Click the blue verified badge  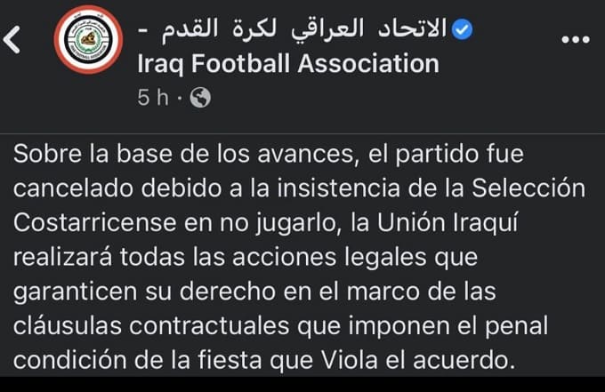[x=462, y=31]
